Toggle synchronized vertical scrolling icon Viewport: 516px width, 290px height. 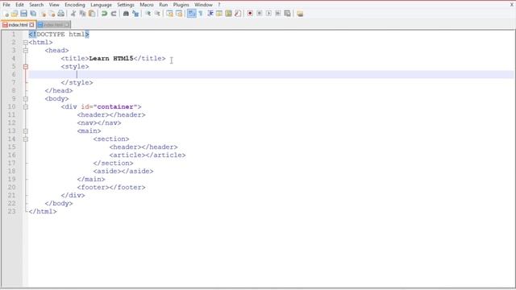coord(169,14)
